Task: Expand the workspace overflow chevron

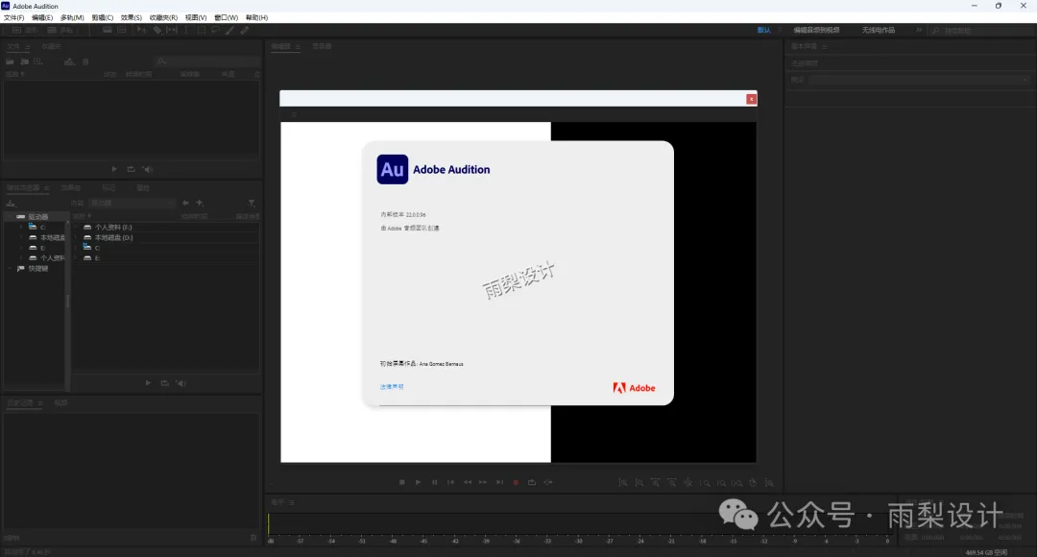Action: coord(919,31)
